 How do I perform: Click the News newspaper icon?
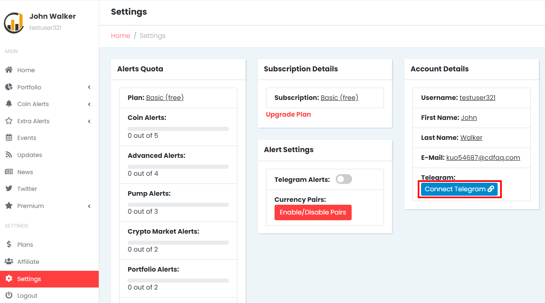(9, 172)
